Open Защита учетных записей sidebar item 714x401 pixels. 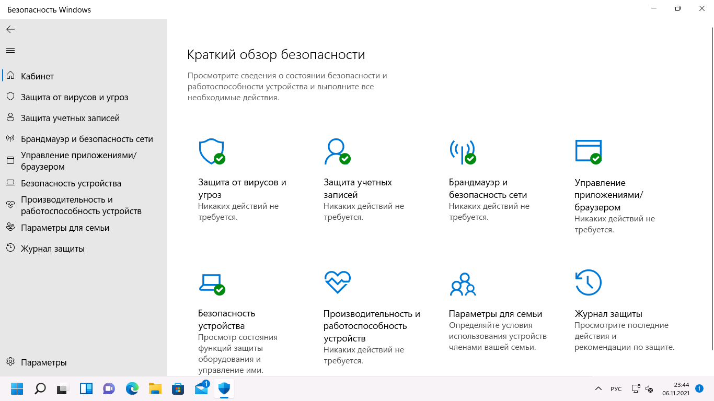coord(84,118)
